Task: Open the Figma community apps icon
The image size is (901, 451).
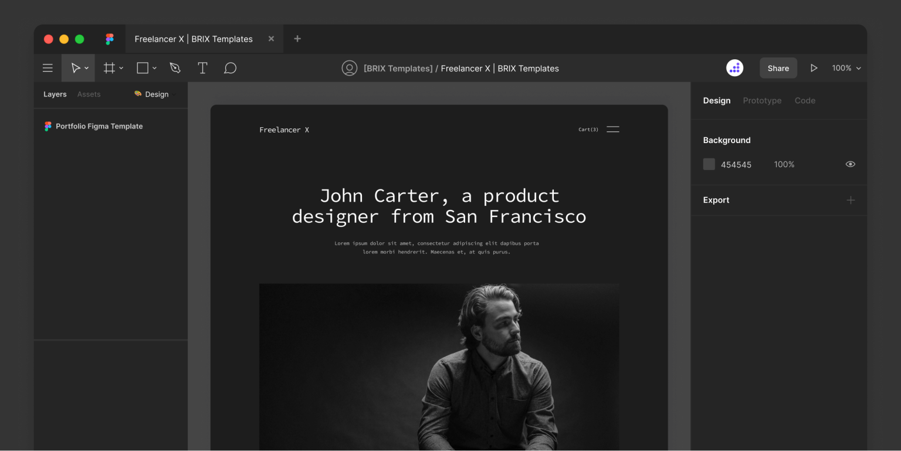Action: (x=734, y=67)
